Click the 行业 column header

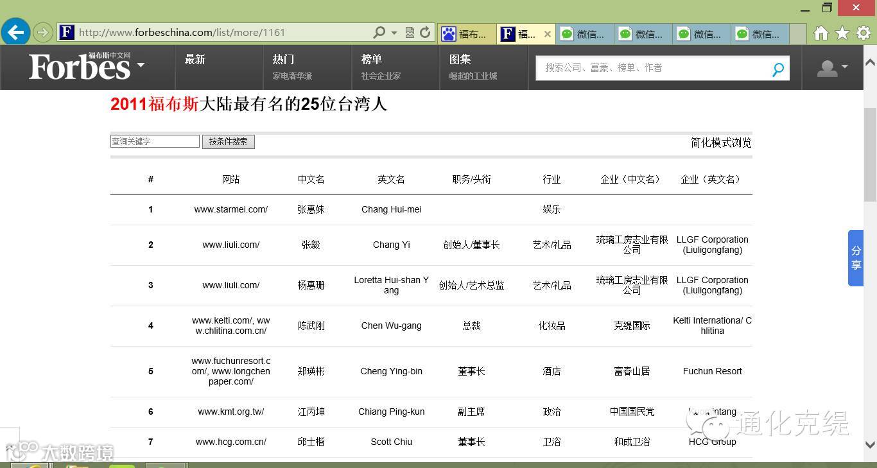(552, 179)
